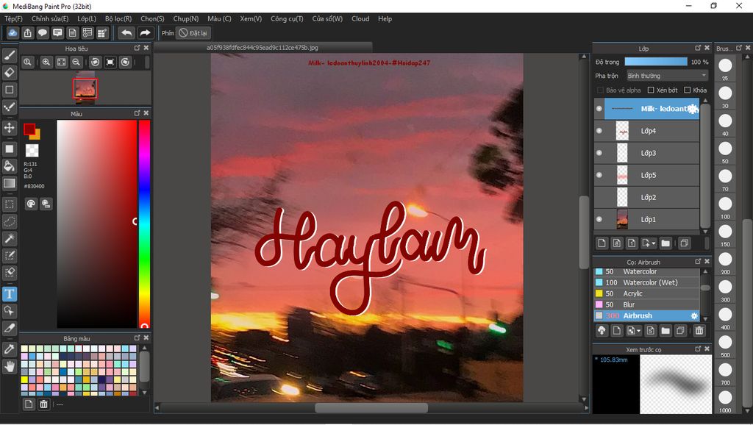This screenshot has height=425, width=753.
Task: Toggle visibility of Lớp5 layer
Action: tap(599, 175)
